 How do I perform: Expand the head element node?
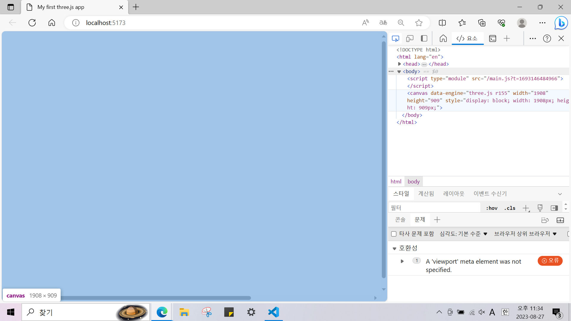tap(399, 64)
